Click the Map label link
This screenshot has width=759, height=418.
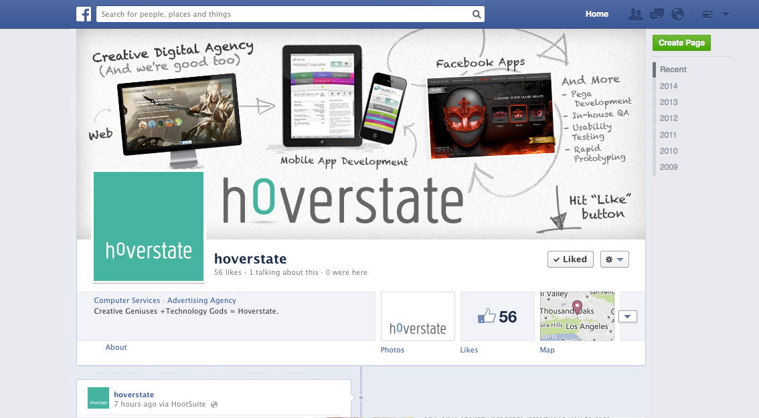pyautogui.click(x=547, y=350)
